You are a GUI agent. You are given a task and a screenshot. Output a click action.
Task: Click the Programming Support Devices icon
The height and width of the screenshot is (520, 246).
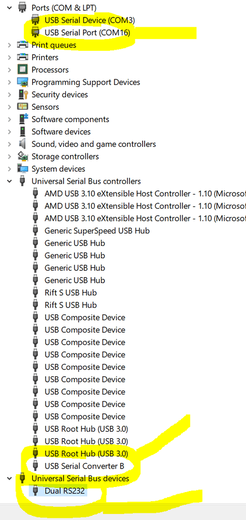(22, 82)
